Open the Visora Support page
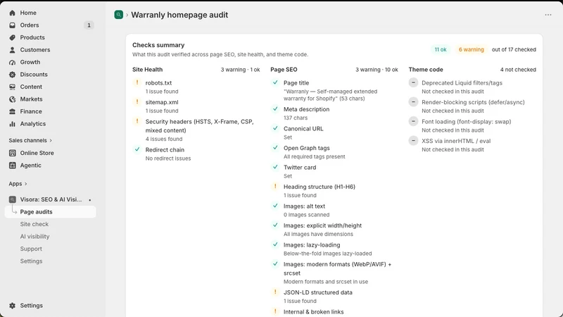The height and width of the screenshot is (317, 563). pos(31,249)
